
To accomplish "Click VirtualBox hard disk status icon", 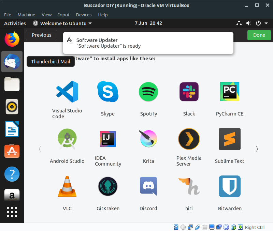I will point(176,227).
